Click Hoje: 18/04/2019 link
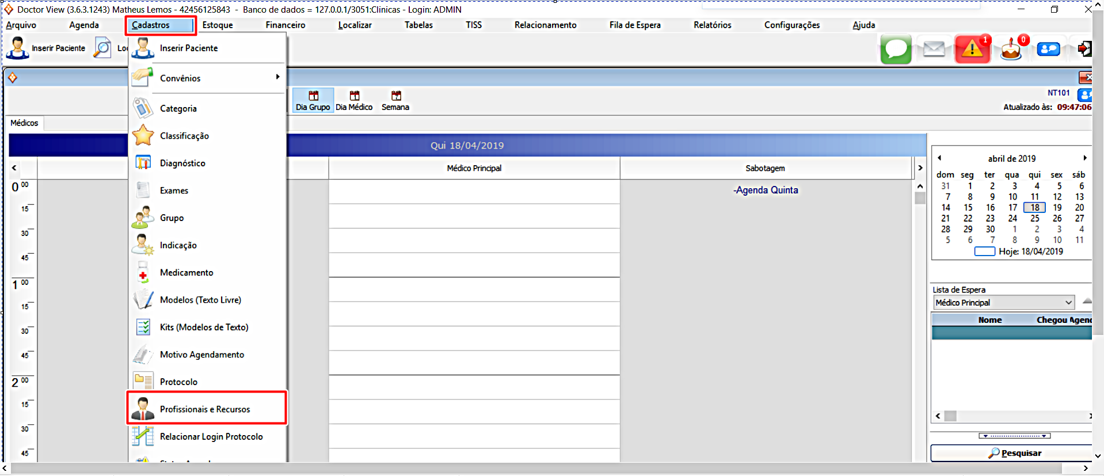Screen dimensions: 1104x476 click(x=1030, y=252)
